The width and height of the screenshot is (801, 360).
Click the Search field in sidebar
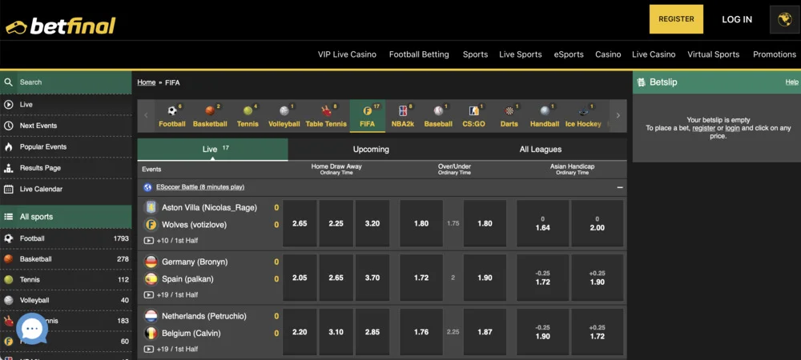tap(66, 82)
